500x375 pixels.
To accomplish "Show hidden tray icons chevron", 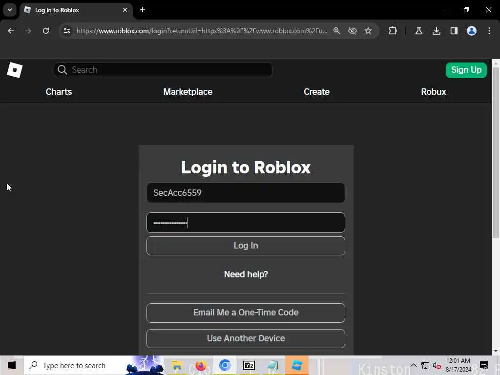I will pyautogui.click(x=413, y=365).
